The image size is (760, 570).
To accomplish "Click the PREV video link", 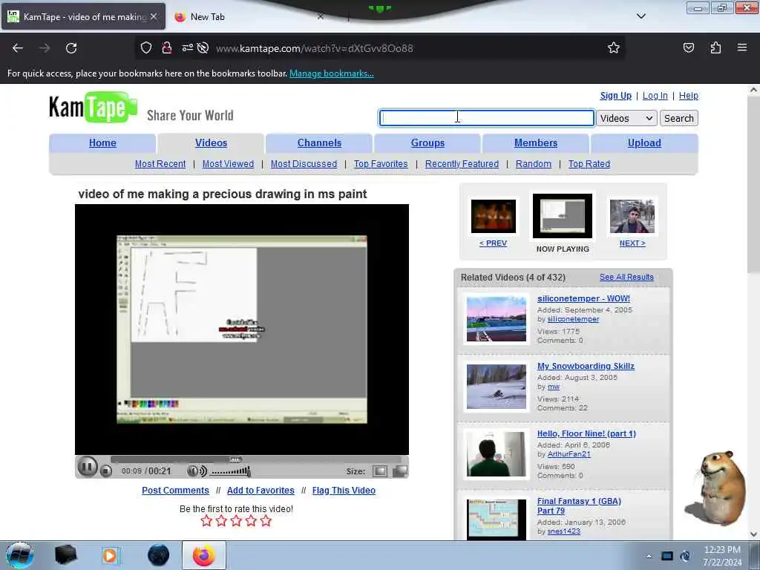I will (x=493, y=243).
